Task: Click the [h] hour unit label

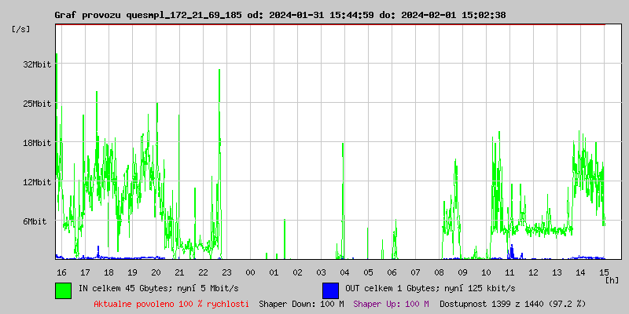Action: [612, 280]
